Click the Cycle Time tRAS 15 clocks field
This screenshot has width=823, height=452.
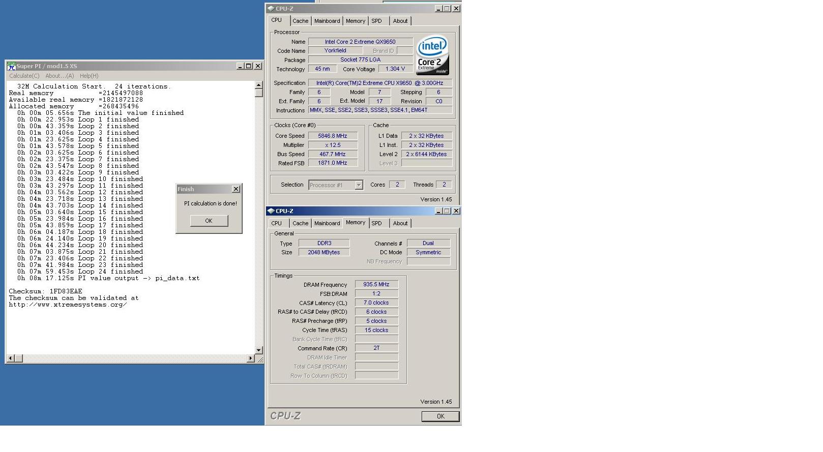(376, 330)
